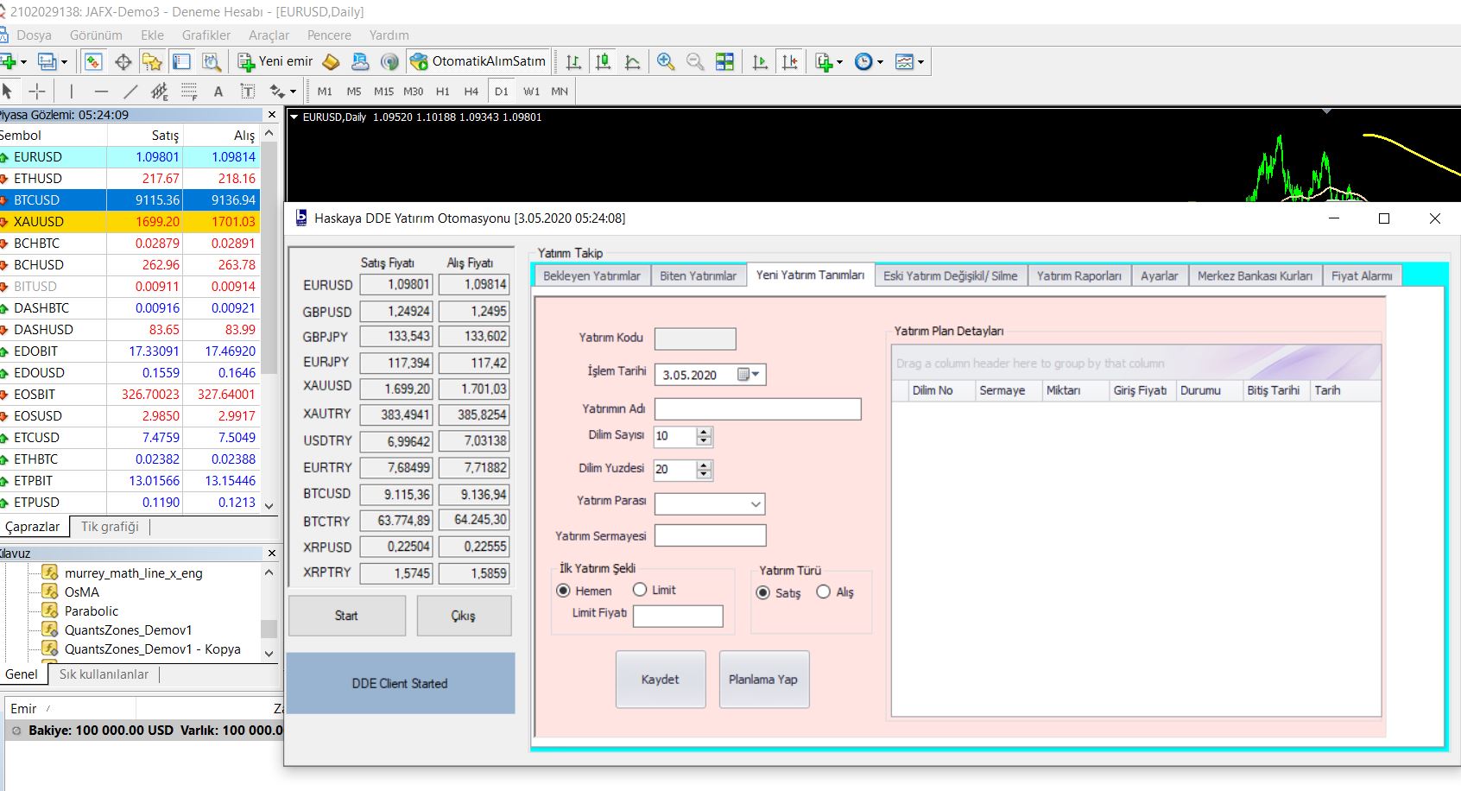
Task: Open the Grafikler menu
Action: (206, 35)
